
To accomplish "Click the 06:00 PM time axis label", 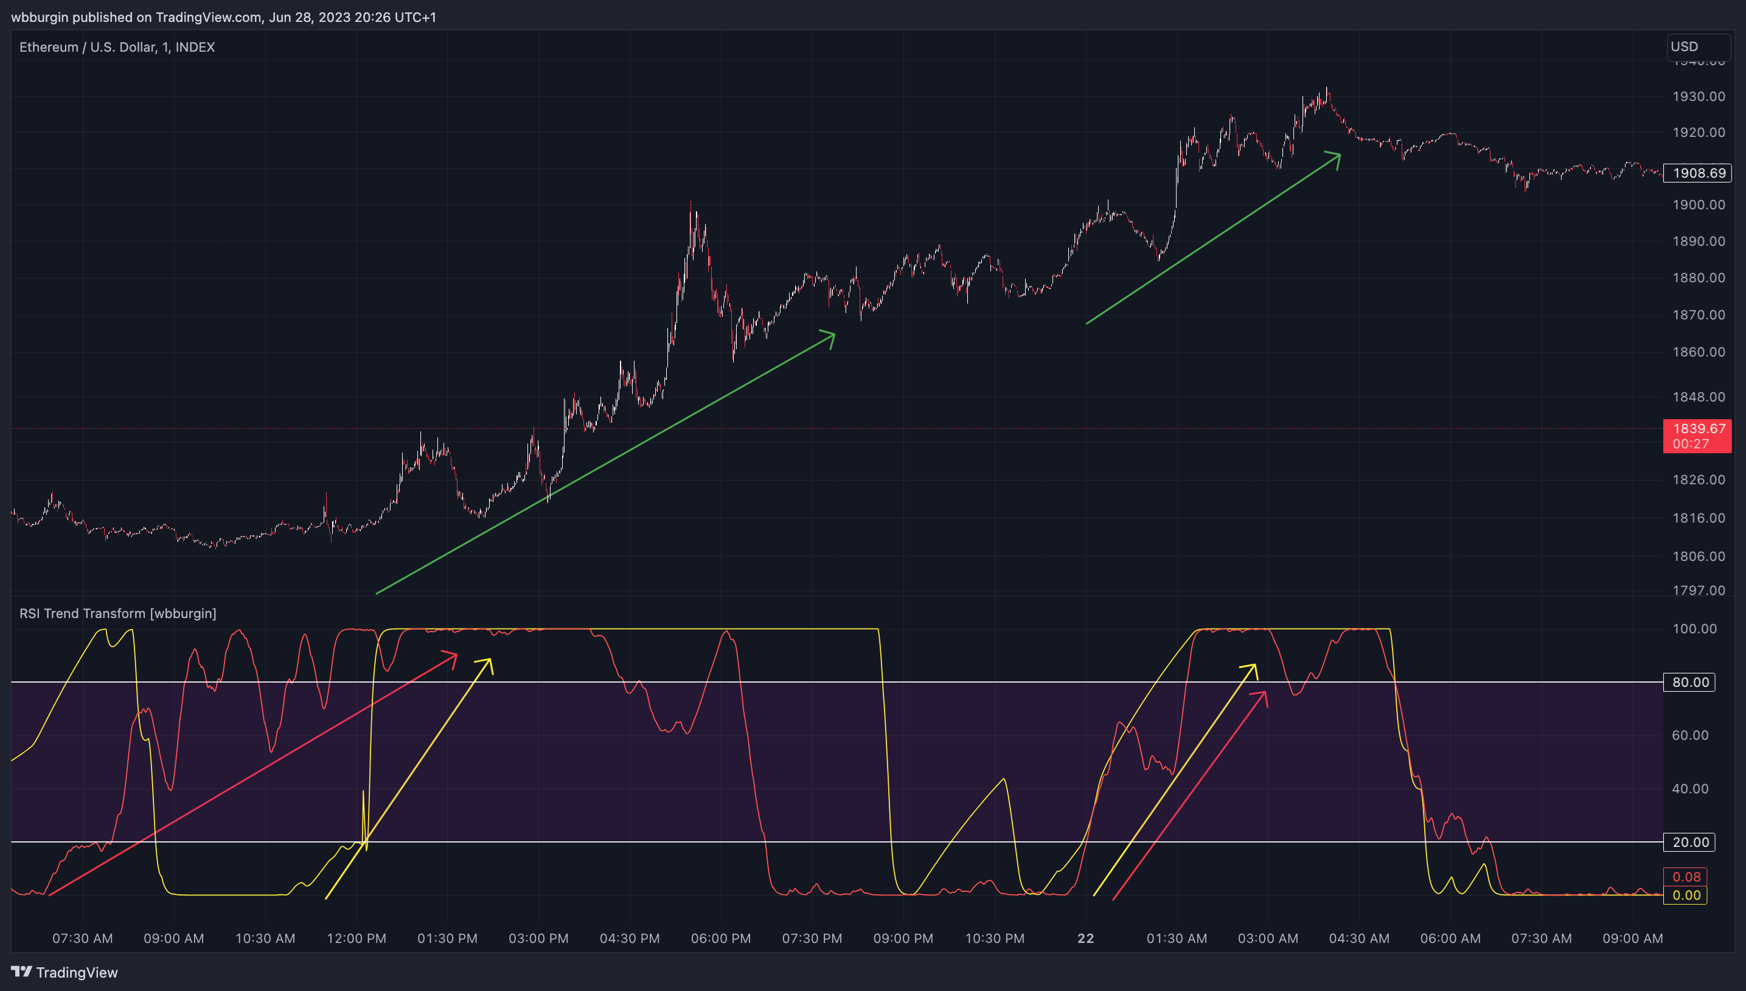I will coord(720,938).
